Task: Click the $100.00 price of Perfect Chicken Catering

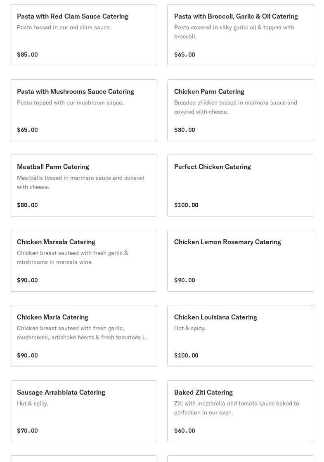Action: click(x=186, y=205)
